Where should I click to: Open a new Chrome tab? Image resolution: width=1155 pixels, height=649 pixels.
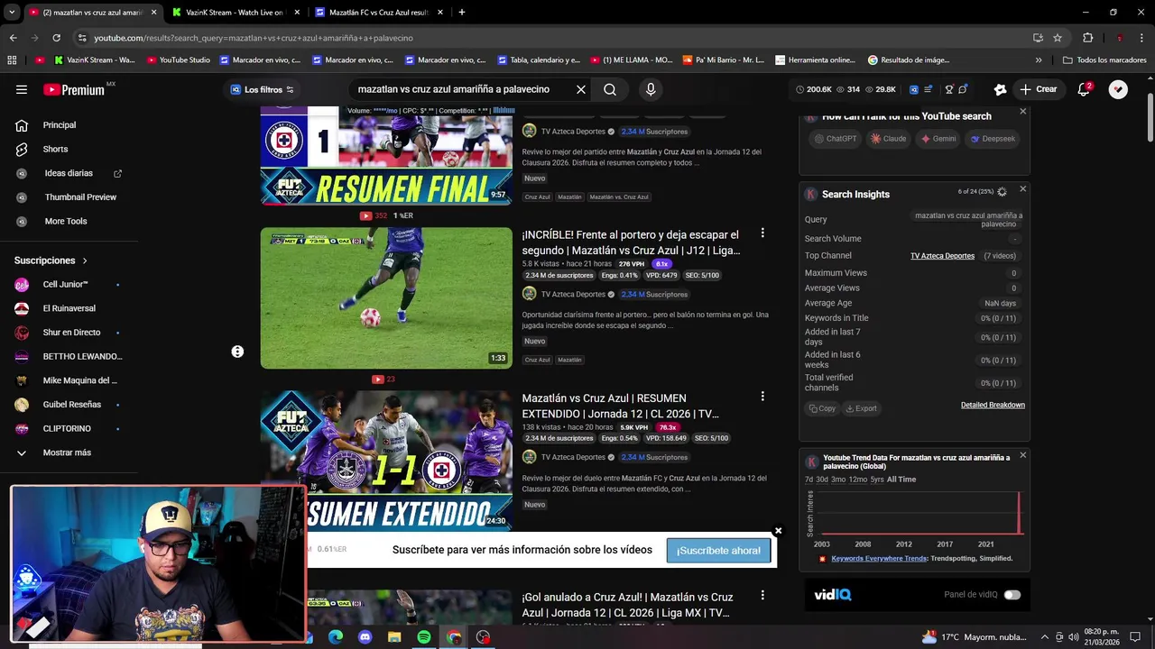pyautogui.click(x=461, y=13)
